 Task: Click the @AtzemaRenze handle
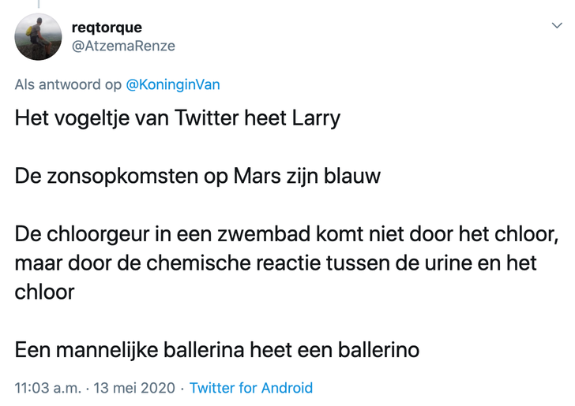click(x=123, y=46)
